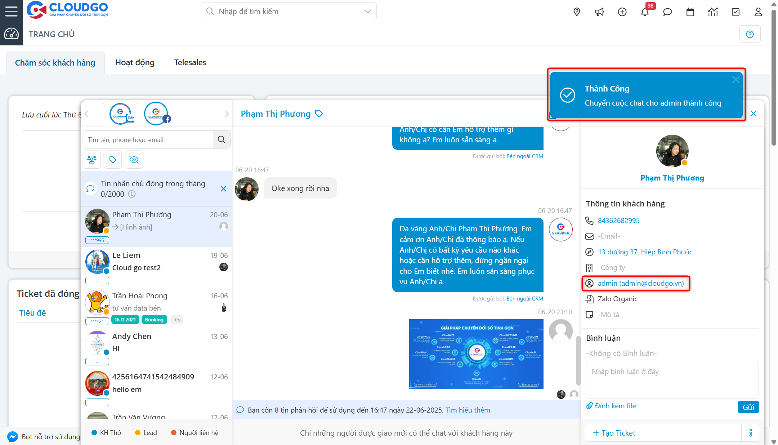The height and width of the screenshot is (445, 778).
Task: Open the analytics chart icon
Action: click(713, 12)
